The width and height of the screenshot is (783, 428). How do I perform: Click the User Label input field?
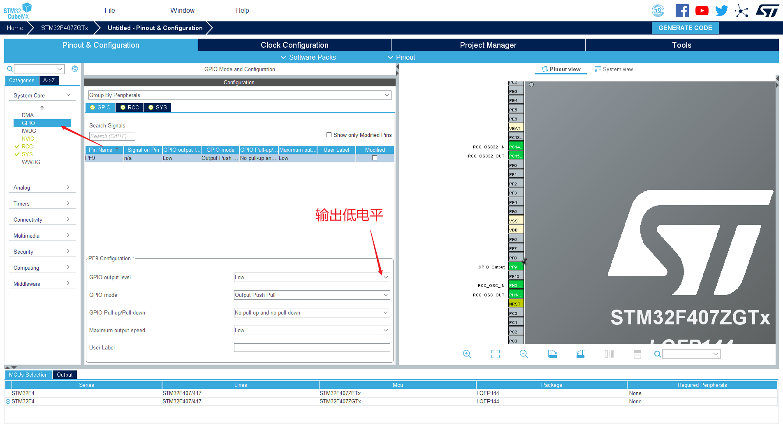coord(312,348)
